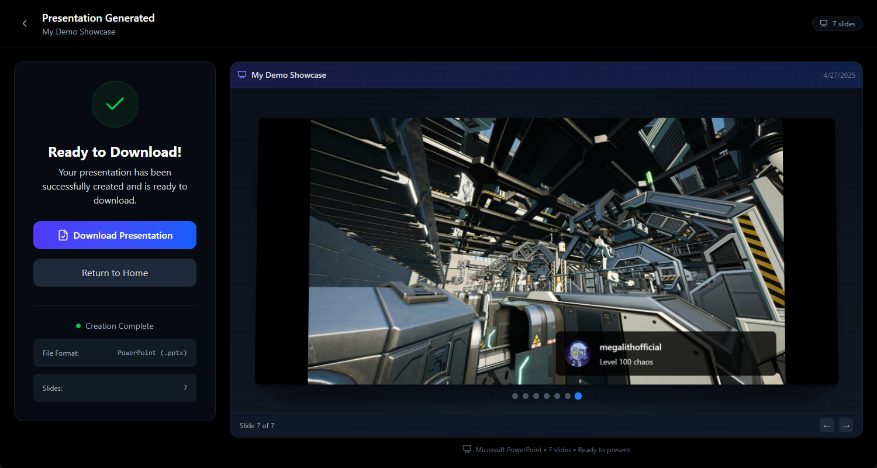Screen dimensions: 877x468
Task: Go back using the header arrow
Action: coord(25,23)
